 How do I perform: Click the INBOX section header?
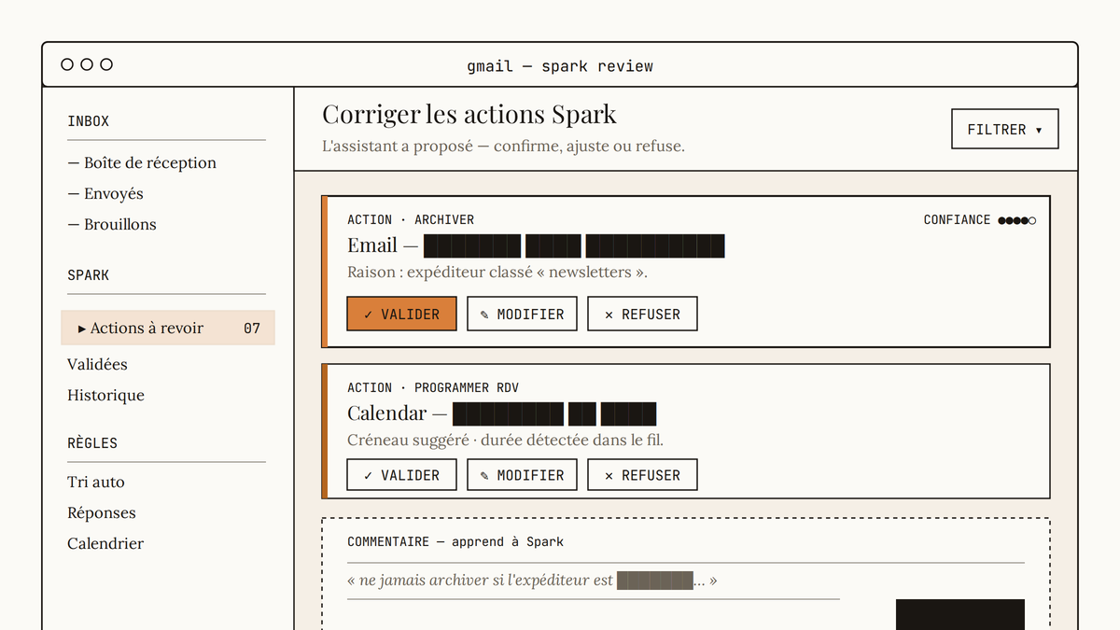[x=89, y=121]
